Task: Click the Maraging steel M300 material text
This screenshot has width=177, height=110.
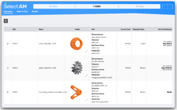Action: tap(102, 78)
